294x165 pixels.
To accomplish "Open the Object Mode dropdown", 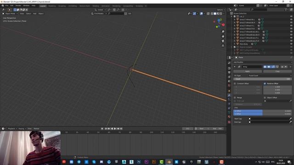I will click(x=10, y=14).
